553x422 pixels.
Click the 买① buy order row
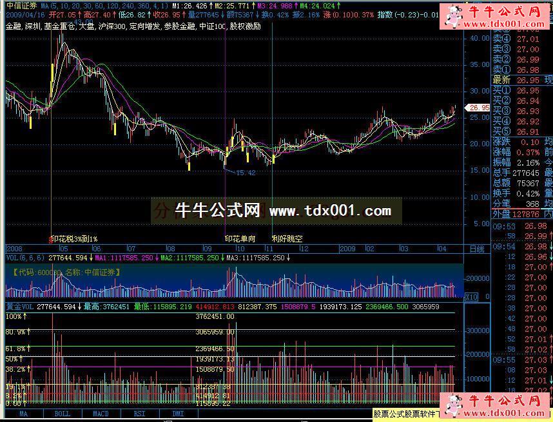tap(516, 91)
